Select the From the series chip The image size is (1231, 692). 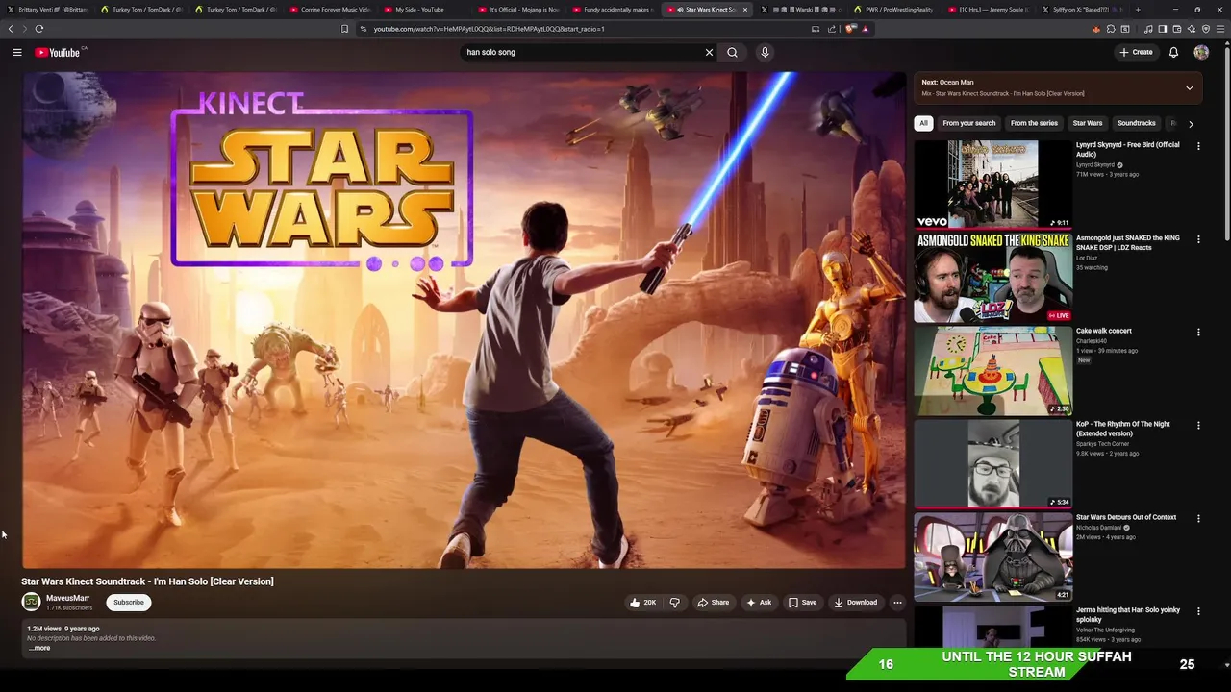click(1034, 123)
